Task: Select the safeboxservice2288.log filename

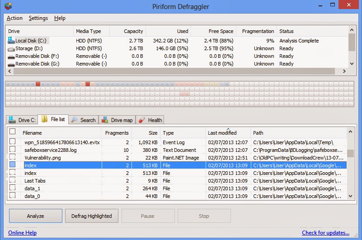Action: click(x=50, y=150)
